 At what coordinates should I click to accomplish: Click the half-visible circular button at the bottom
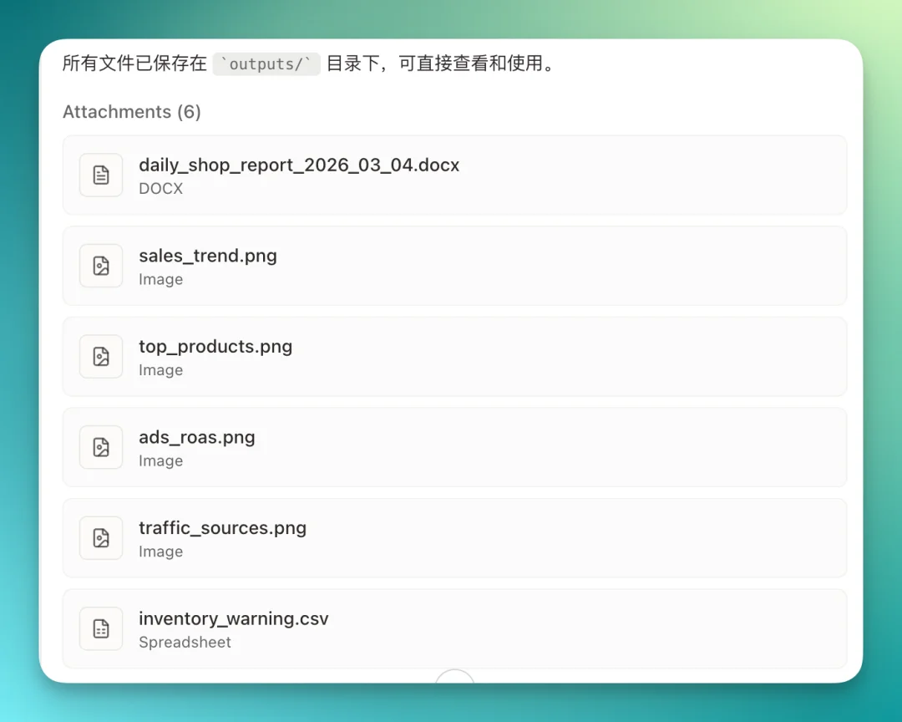pos(454,679)
